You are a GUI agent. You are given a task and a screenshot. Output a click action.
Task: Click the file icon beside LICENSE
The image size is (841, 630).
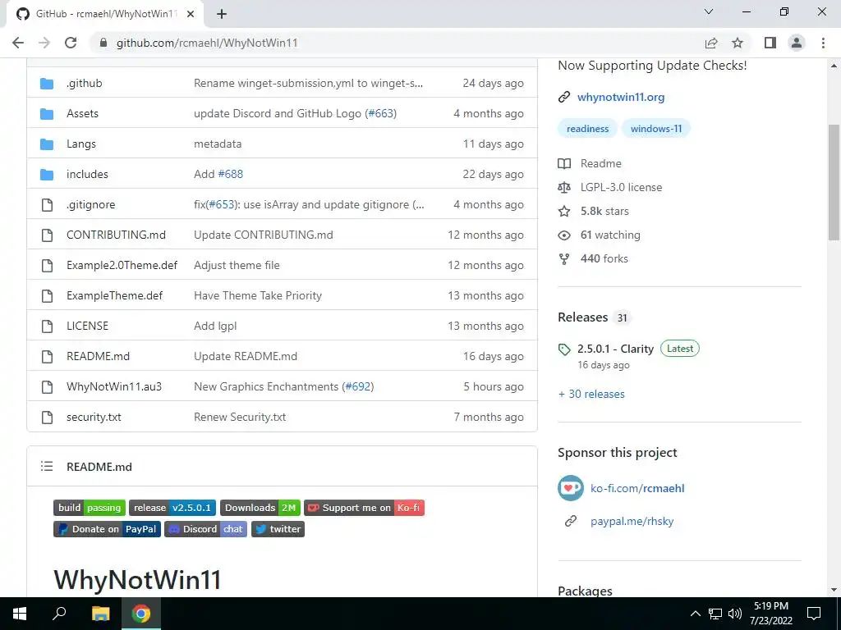pyautogui.click(x=47, y=326)
